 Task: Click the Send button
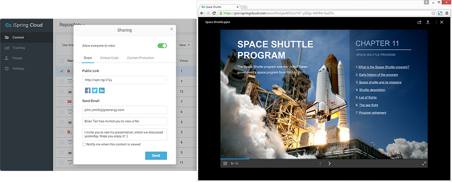[156, 156]
